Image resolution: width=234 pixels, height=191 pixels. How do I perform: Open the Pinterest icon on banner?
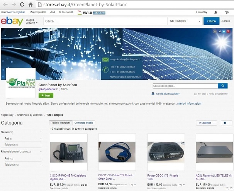(228, 31)
